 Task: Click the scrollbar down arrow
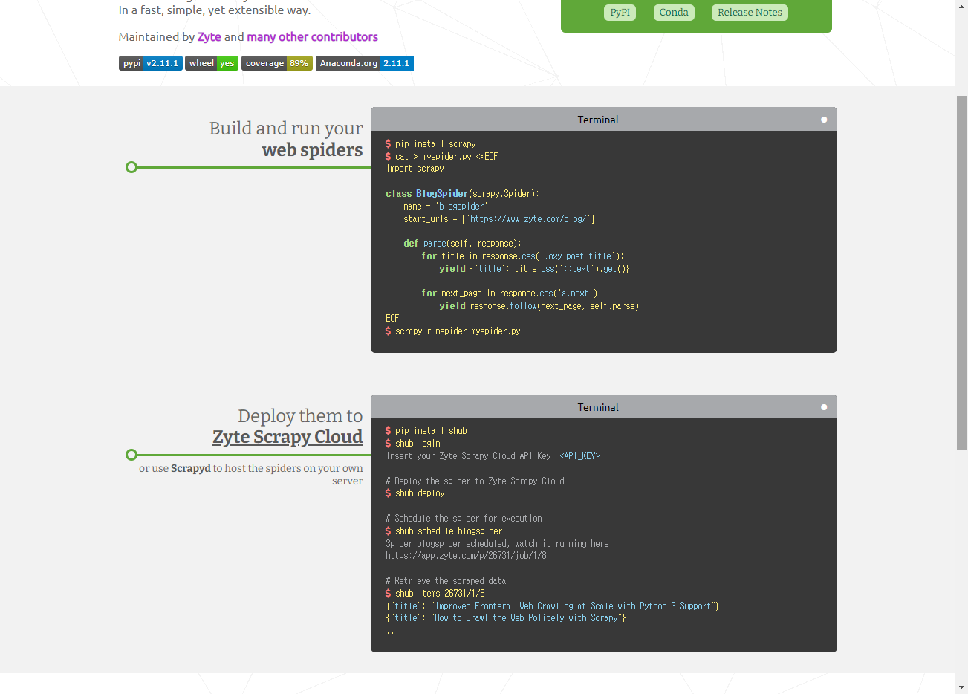point(961,687)
